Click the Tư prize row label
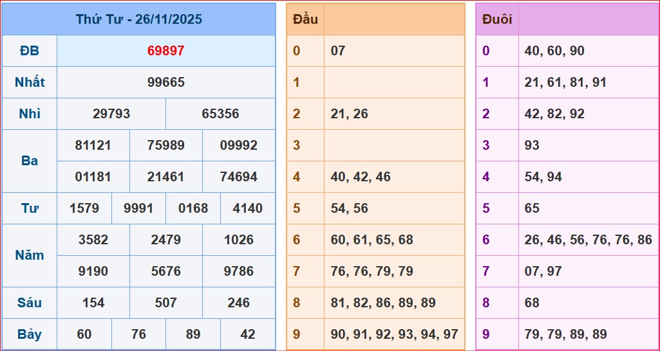 click(x=30, y=208)
